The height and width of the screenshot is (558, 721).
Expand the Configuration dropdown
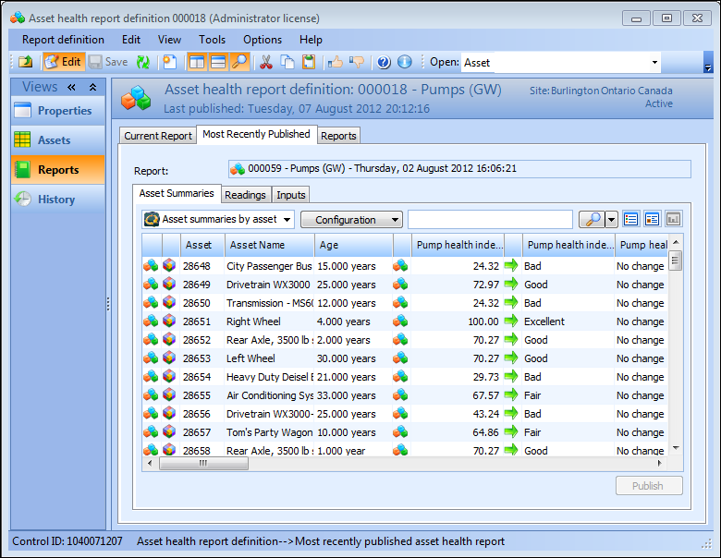pos(351,220)
